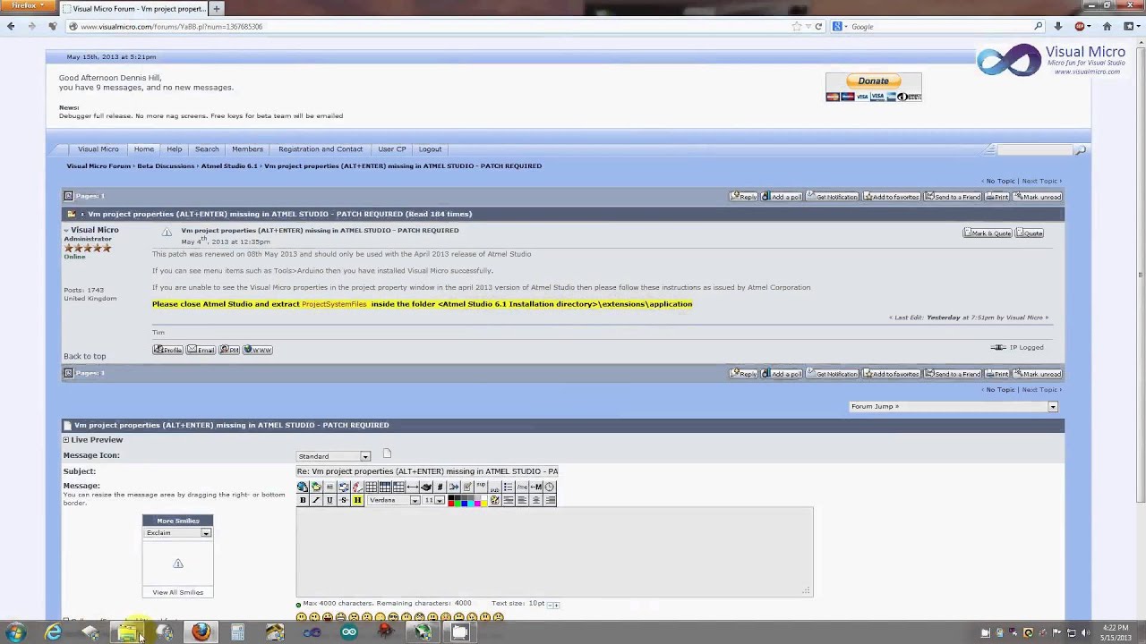Viewport: 1146px width, 644px height.
Task: Insert timestamp with the clock icon
Action: [550, 487]
